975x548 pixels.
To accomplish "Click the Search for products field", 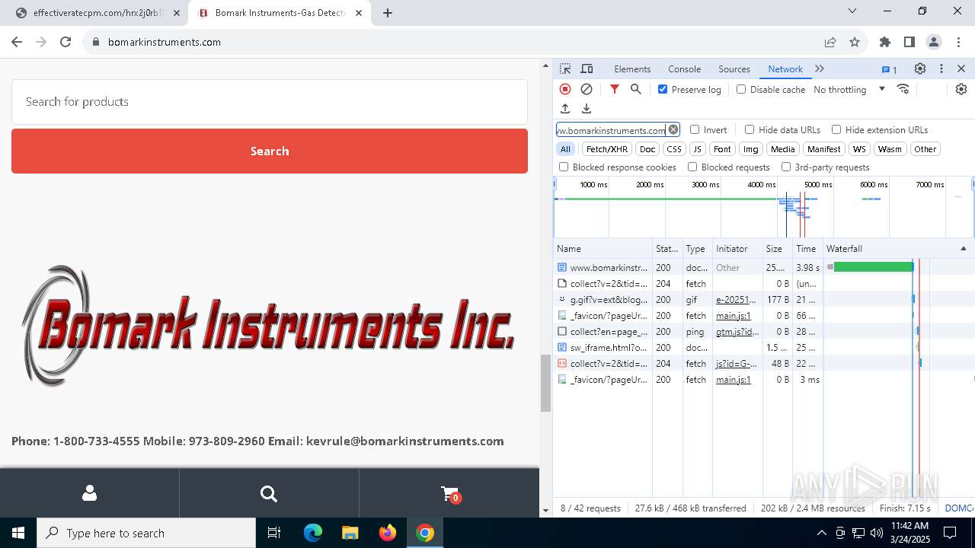I will click(270, 102).
